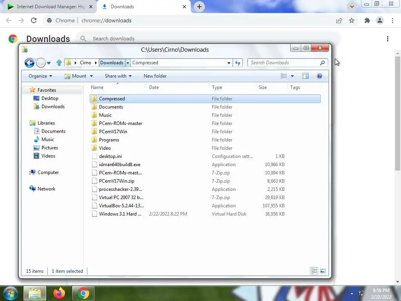
Task: Switch to large icons view in status bar
Action: coord(323,271)
